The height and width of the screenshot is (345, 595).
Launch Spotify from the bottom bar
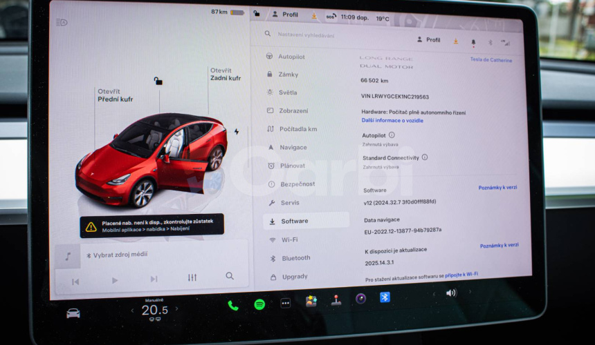pyautogui.click(x=259, y=304)
